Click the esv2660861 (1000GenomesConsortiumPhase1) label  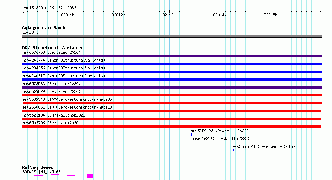67,107
